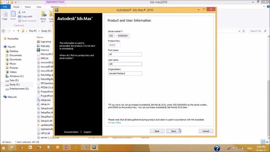Select Study (F:) drive in navigation pane

14,84
